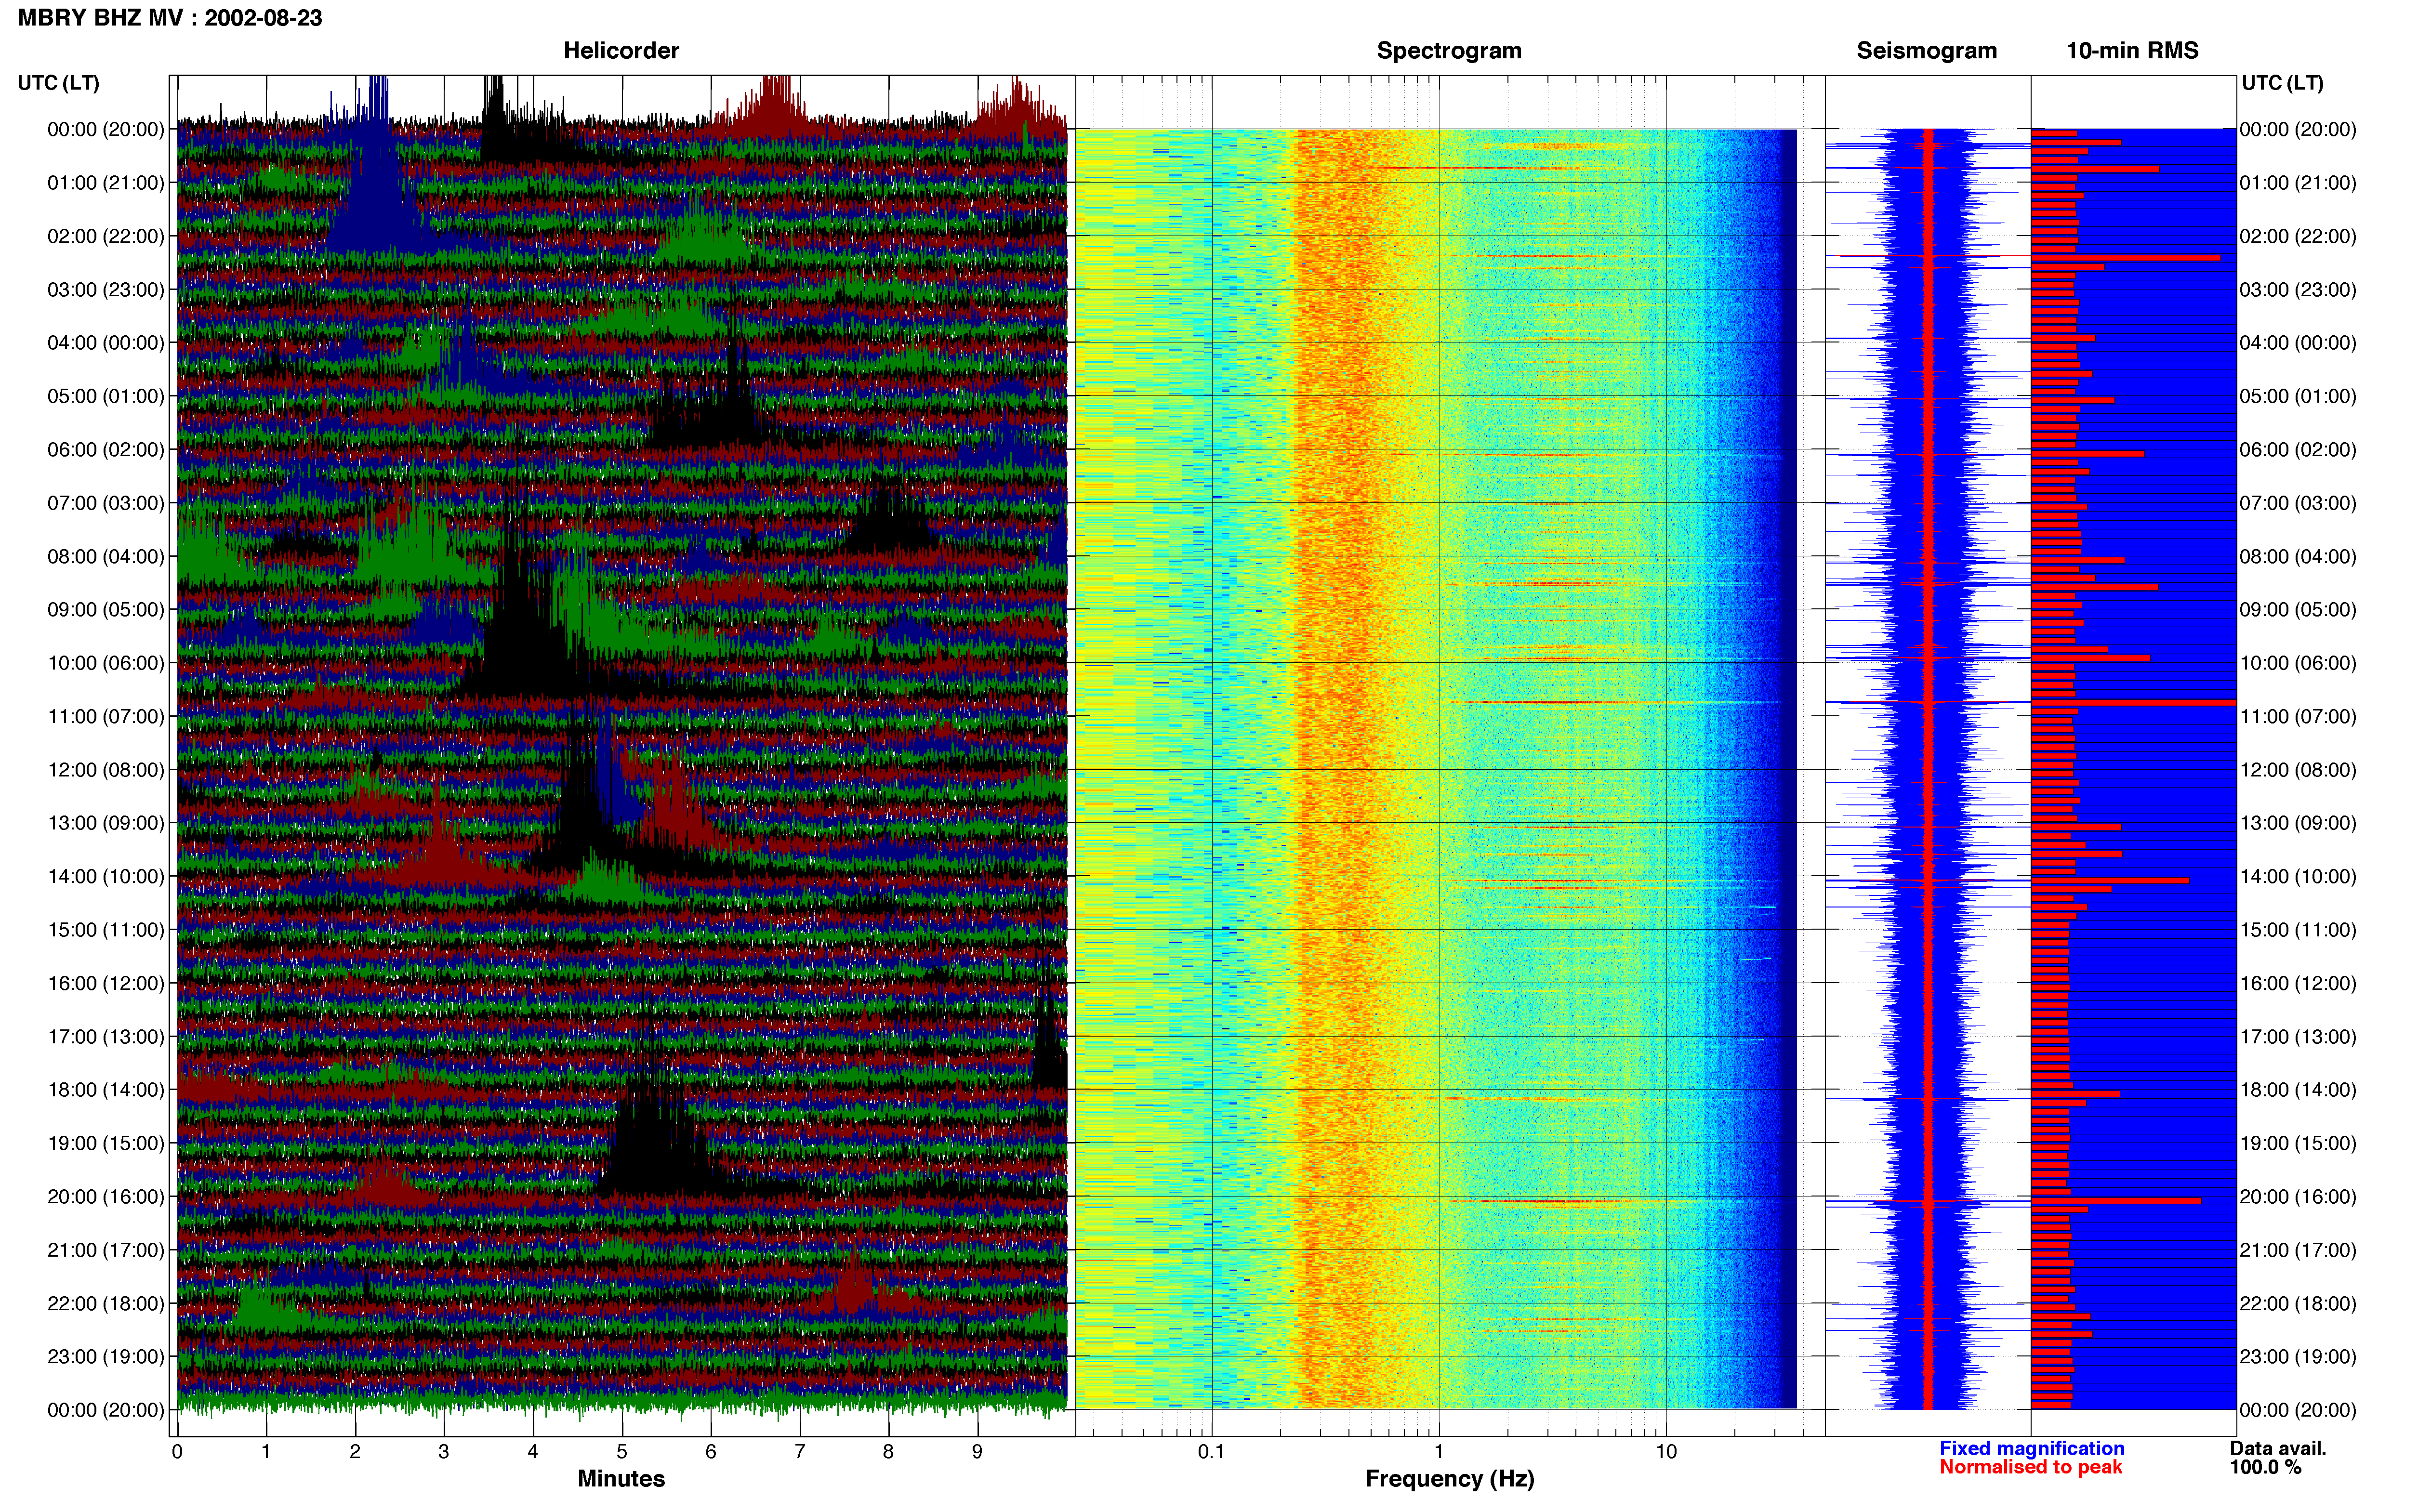Click left time label '14:00 (10:00)'
This screenshot has height=1512, width=2418.
click(x=106, y=876)
